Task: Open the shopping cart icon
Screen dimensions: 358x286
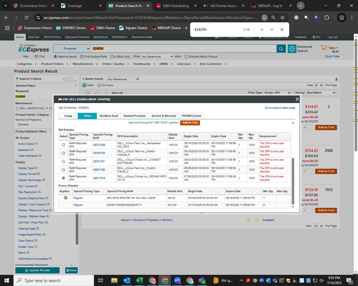Action: tap(323, 47)
